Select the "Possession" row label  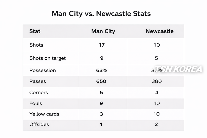[x=42, y=70]
